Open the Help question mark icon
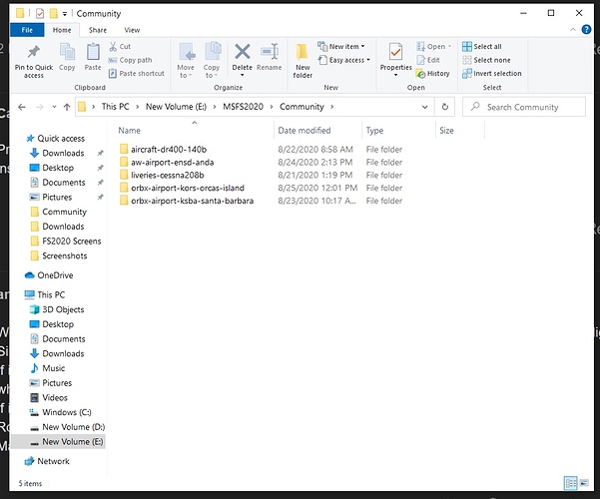The width and height of the screenshot is (600, 499). (x=586, y=30)
